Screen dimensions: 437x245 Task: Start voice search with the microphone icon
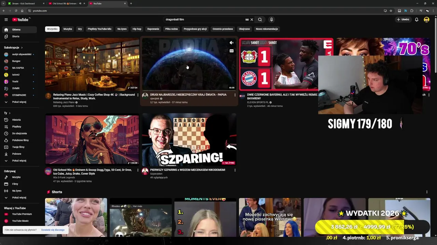271,20
